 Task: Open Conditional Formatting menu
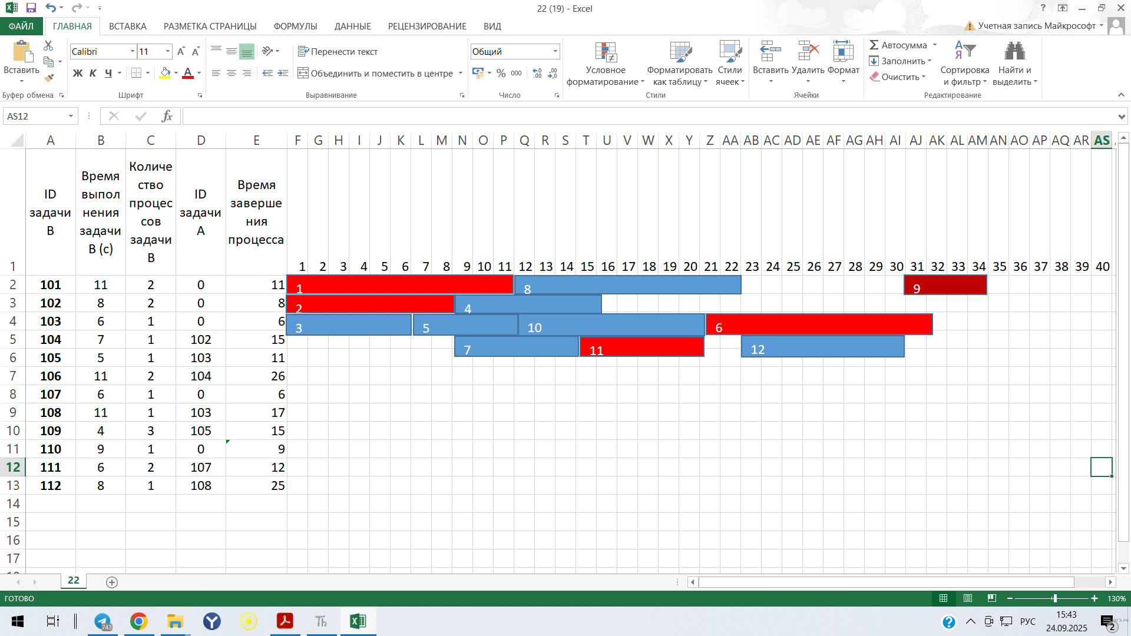[606, 64]
